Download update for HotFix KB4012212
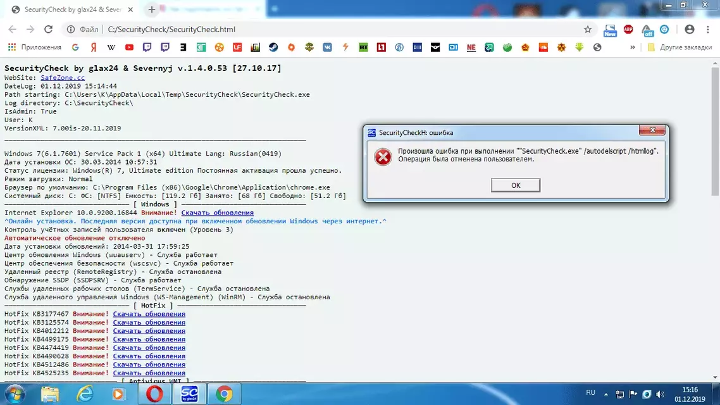Viewport: 720px width, 405px height. click(149, 330)
